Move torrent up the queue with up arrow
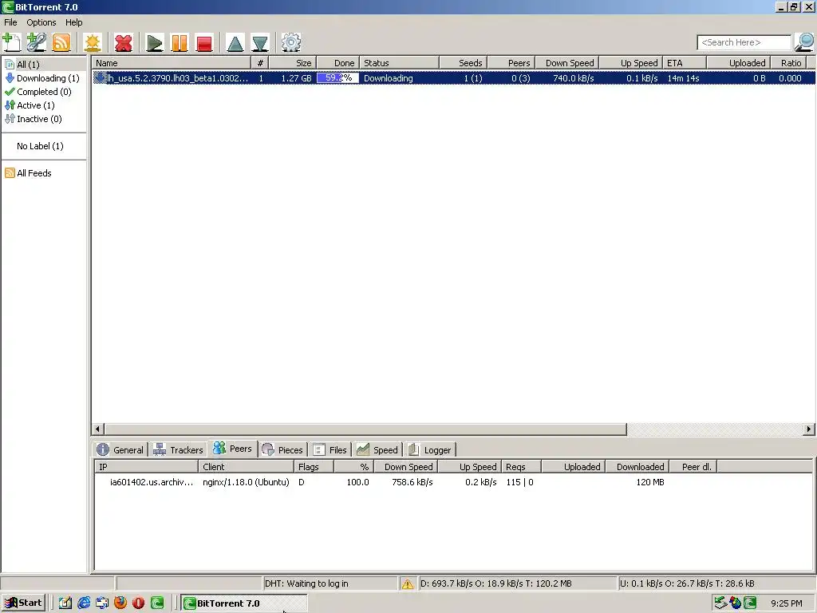 pyautogui.click(x=235, y=43)
